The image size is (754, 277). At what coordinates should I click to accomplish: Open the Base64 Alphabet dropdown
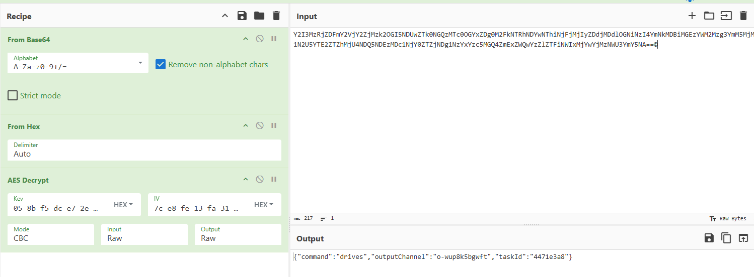tap(140, 63)
